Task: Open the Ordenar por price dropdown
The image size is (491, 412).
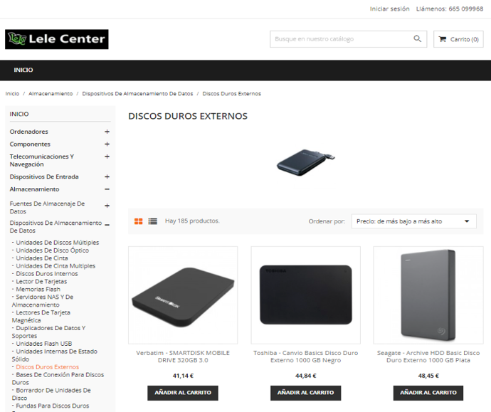Action: [x=414, y=221]
